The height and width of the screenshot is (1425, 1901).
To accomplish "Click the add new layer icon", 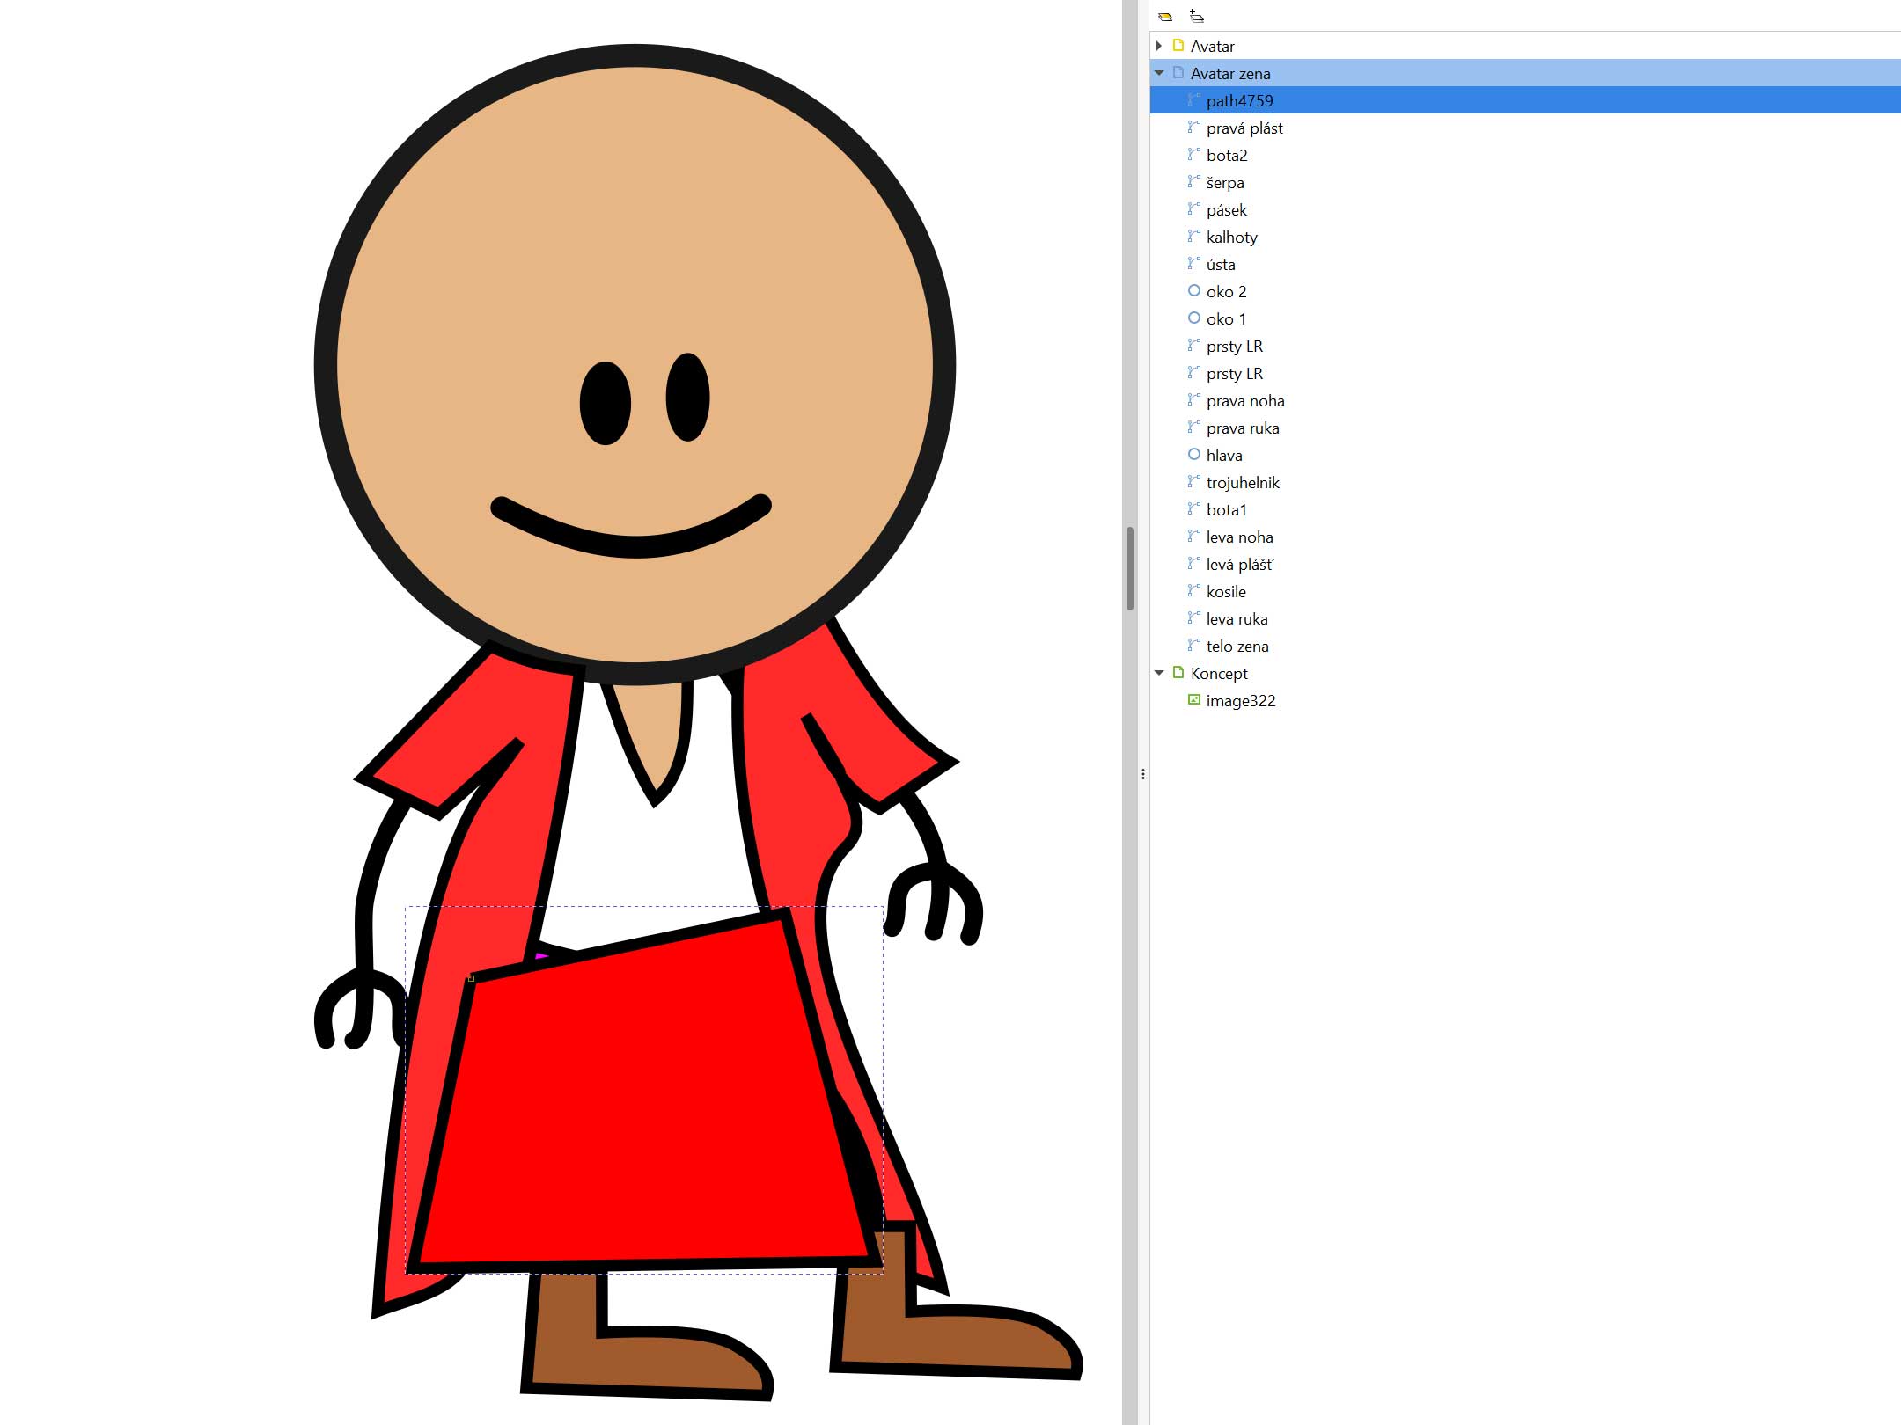I will pyautogui.click(x=1196, y=16).
